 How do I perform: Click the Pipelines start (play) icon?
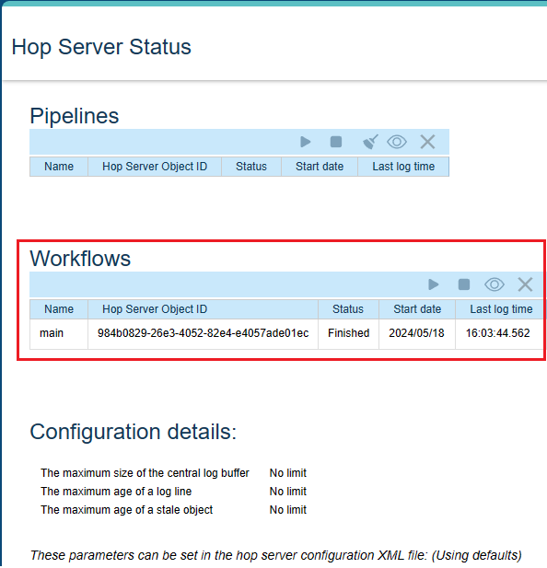pyautogui.click(x=306, y=142)
